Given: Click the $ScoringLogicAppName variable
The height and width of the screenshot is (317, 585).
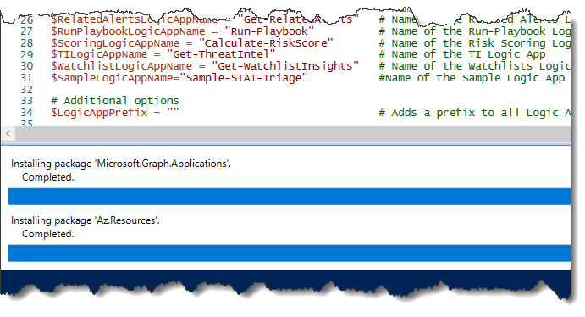Looking at the screenshot, I should point(115,43).
